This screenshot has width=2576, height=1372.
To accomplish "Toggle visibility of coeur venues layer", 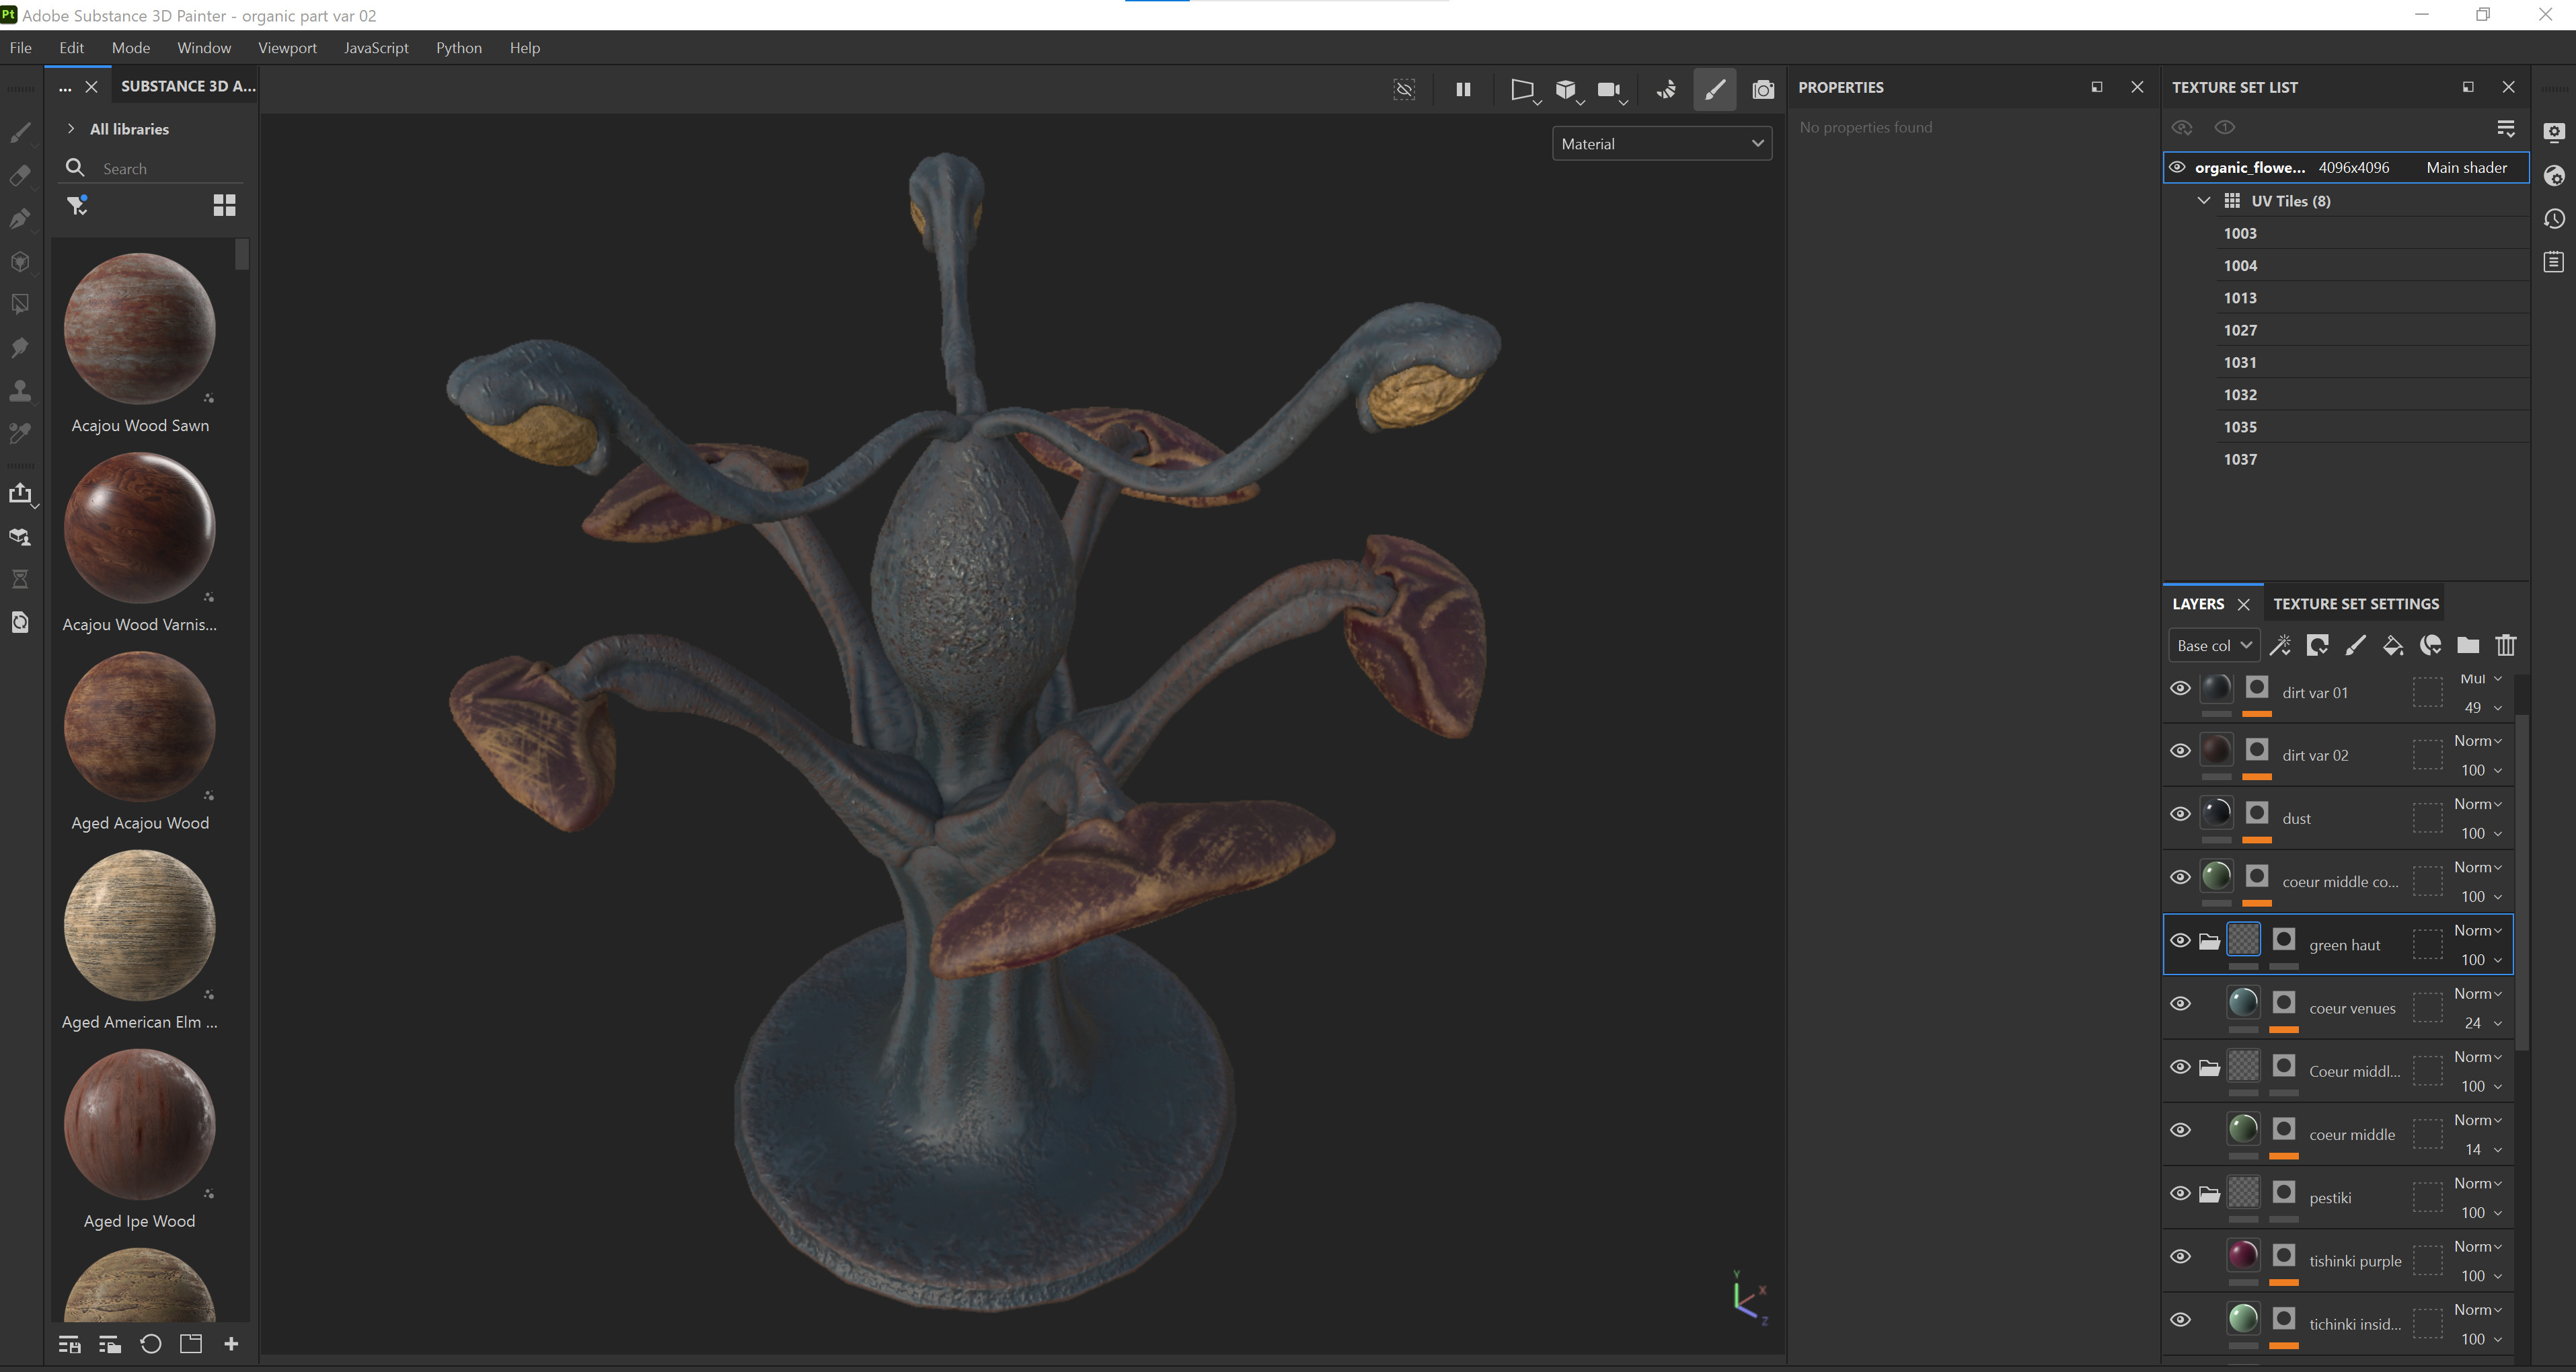I will pyautogui.click(x=2180, y=1004).
